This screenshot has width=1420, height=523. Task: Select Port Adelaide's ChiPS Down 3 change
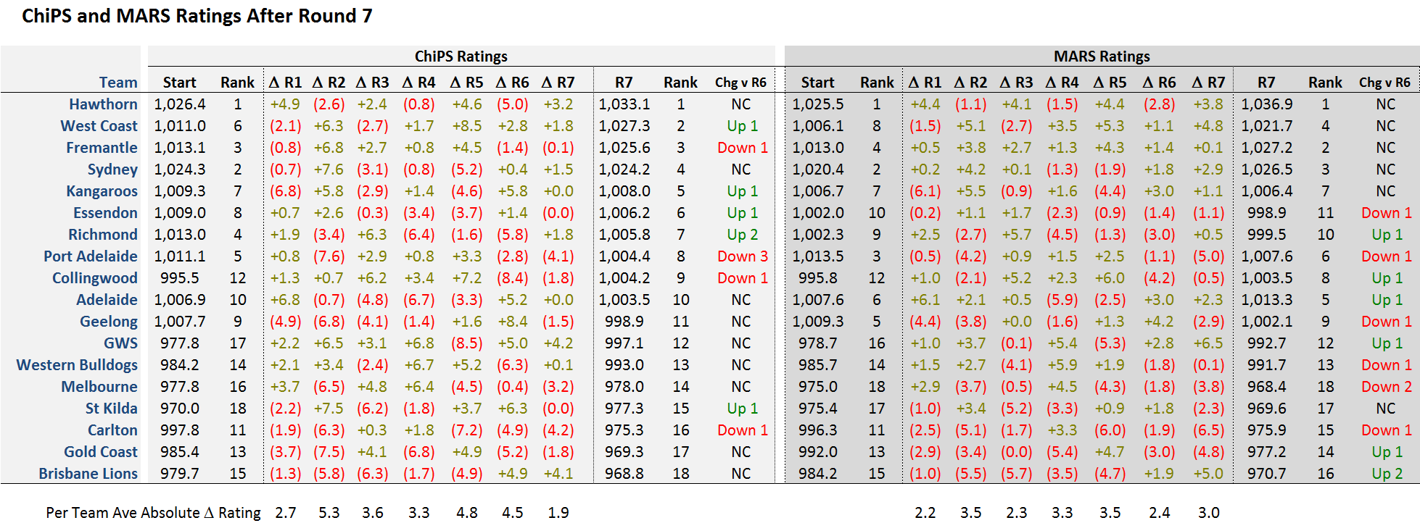click(743, 256)
